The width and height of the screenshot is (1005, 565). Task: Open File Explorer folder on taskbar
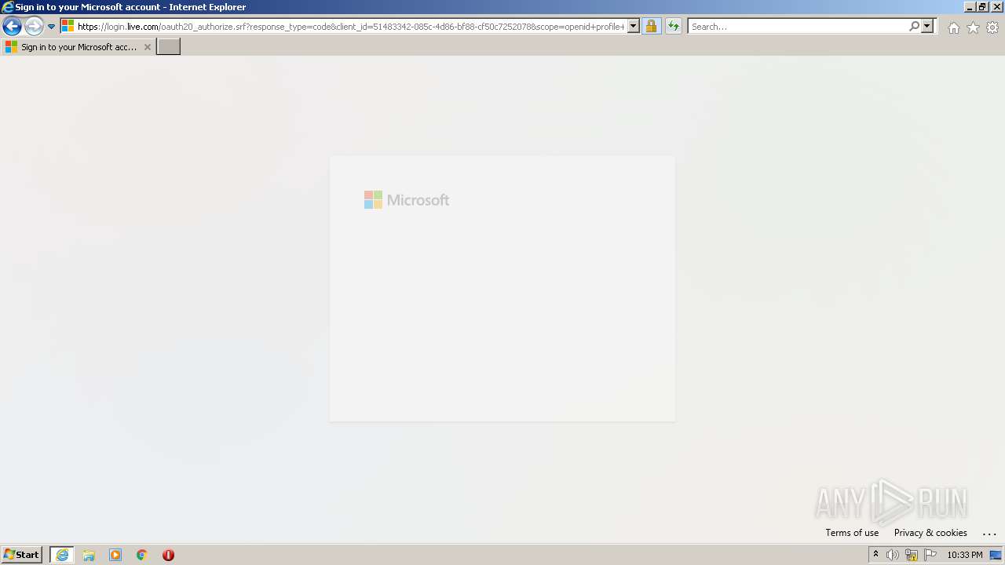(x=89, y=555)
